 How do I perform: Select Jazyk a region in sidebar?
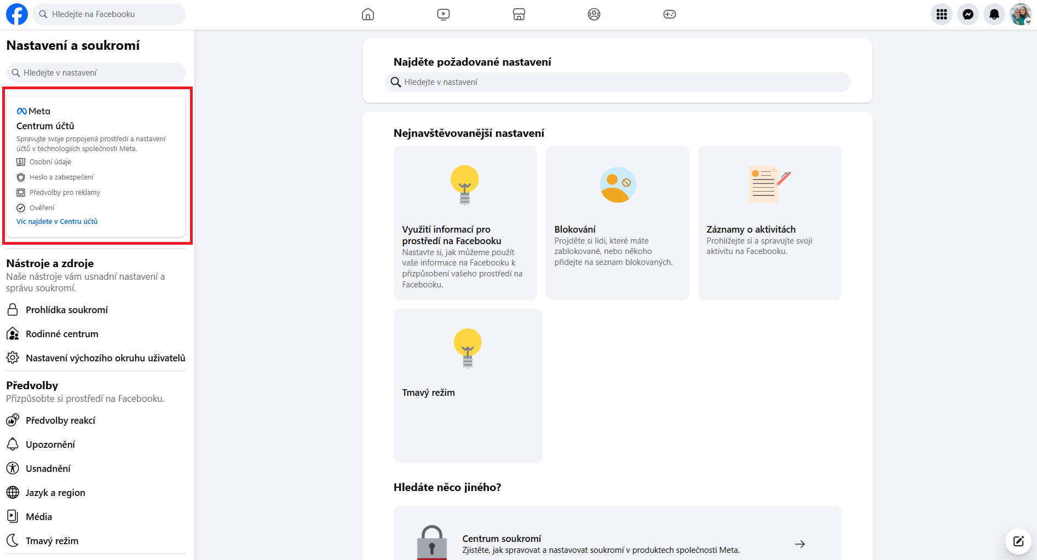55,493
